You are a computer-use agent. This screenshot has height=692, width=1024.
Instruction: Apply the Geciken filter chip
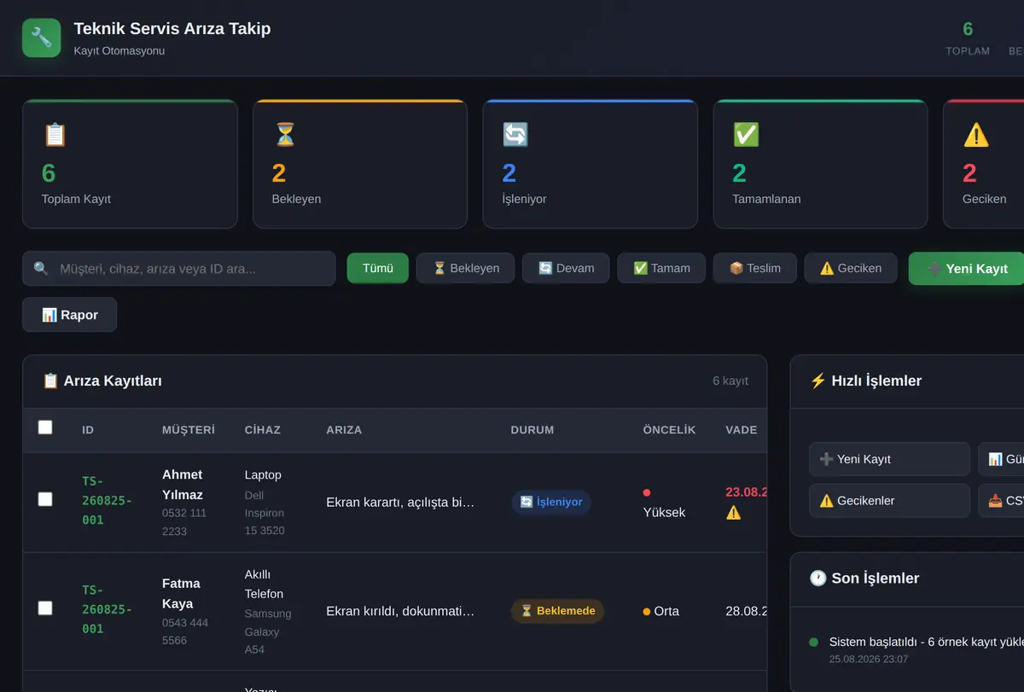(851, 268)
